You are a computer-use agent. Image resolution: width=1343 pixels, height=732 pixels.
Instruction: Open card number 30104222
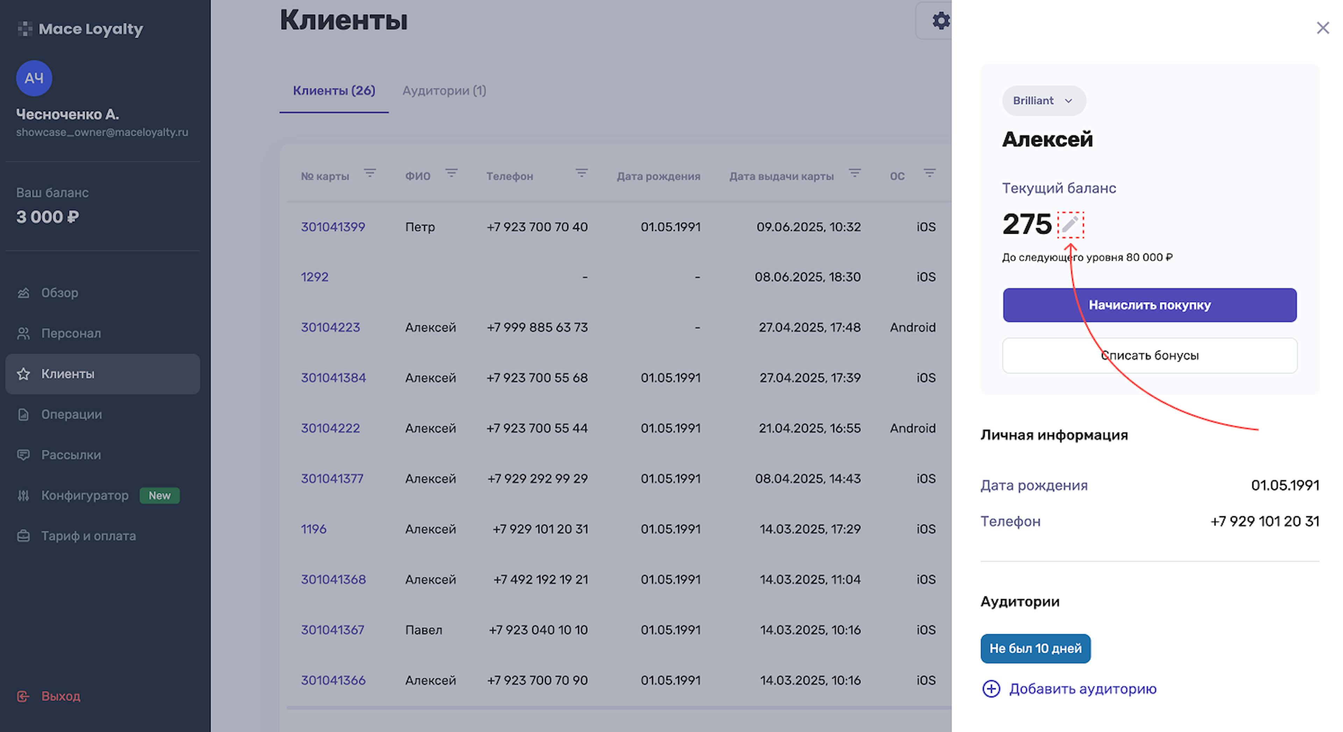pos(331,428)
